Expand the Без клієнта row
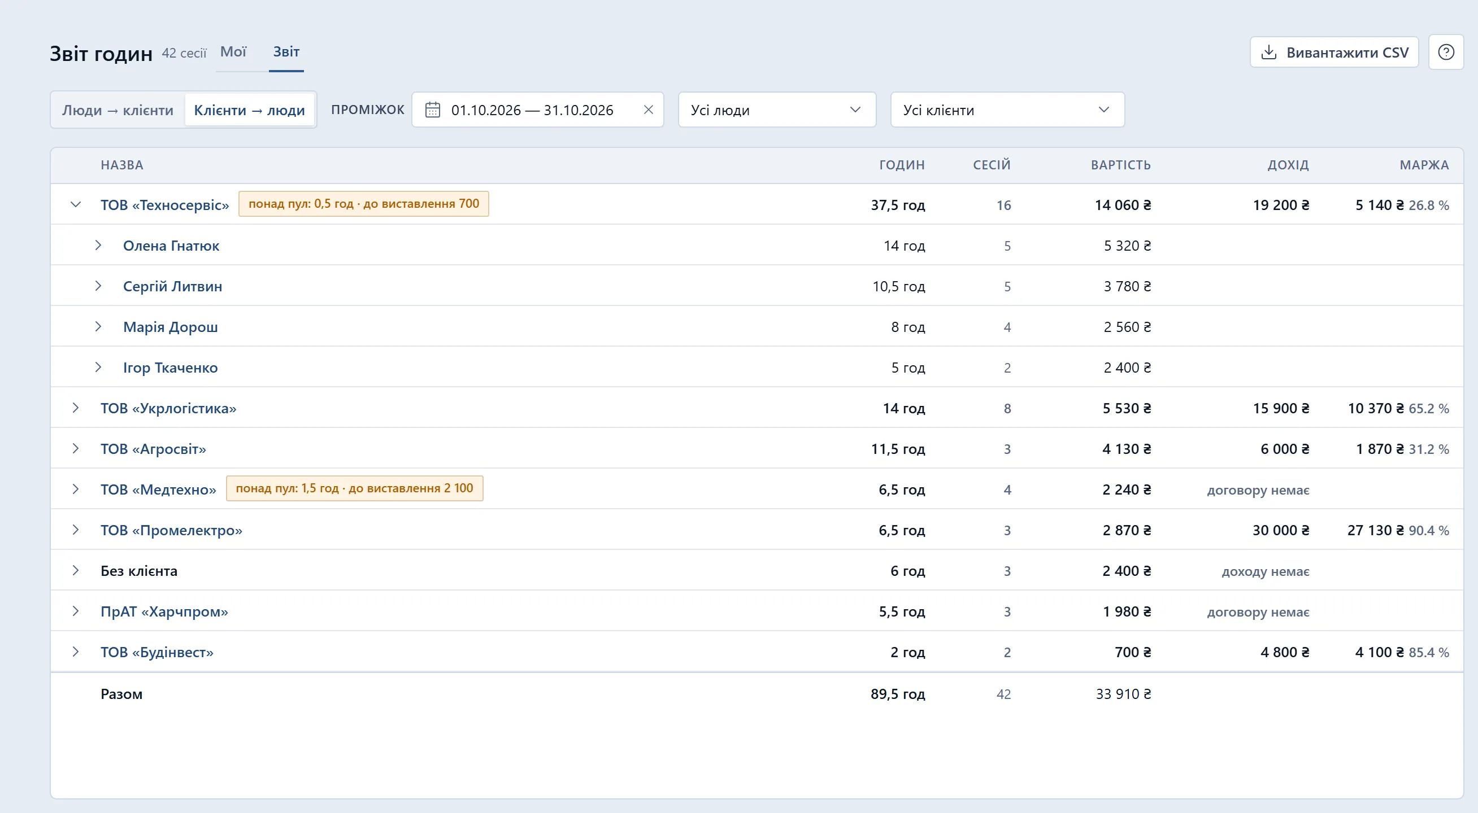This screenshot has width=1478, height=813. pos(75,571)
